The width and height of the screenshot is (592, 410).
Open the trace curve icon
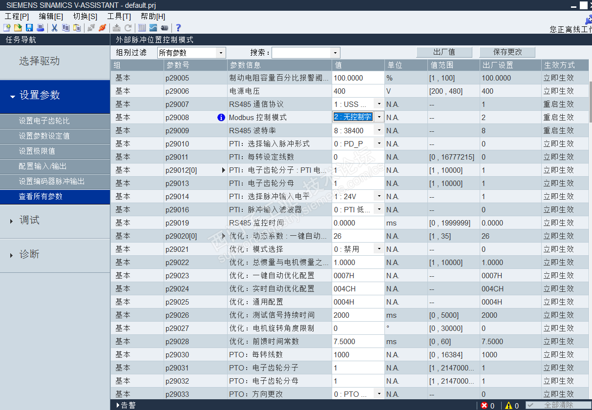(153, 28)
